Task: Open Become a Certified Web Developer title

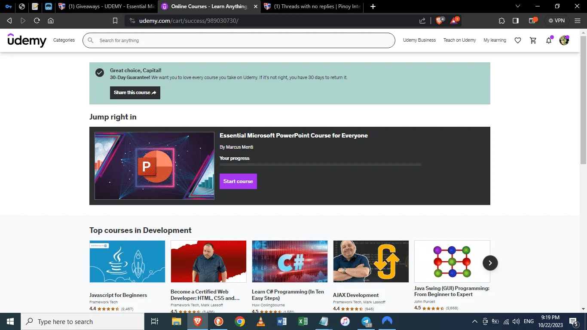Action: (205, 295)
